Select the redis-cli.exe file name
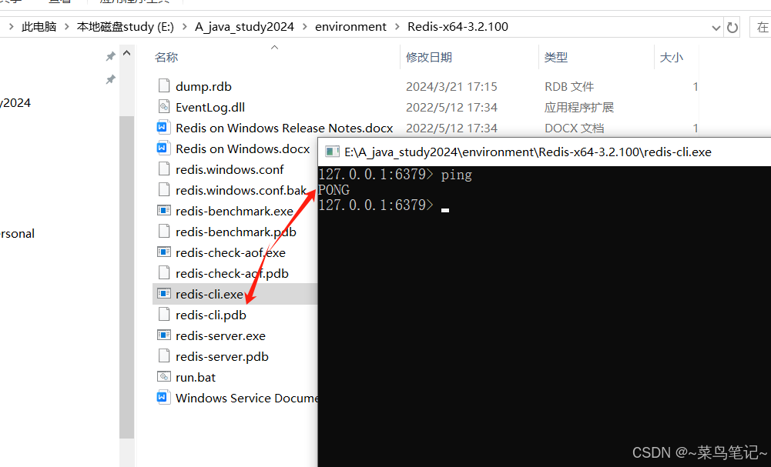The width and height of the screenshot is (771, 467). tap(210, 294)
